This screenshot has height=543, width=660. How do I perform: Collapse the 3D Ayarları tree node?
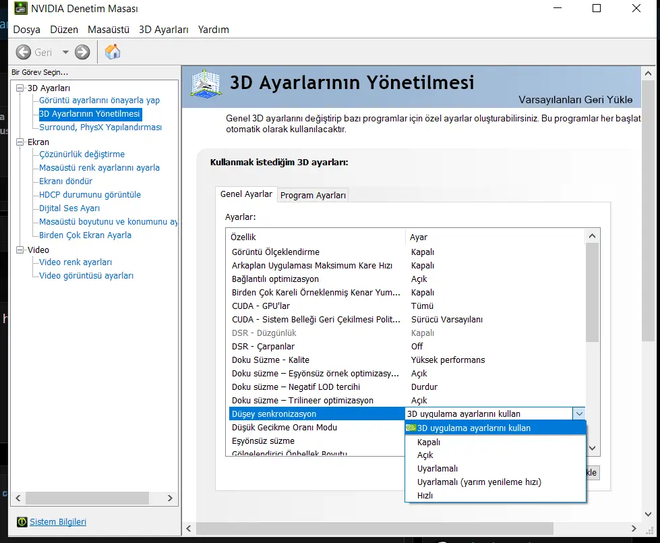[x=20, y=88]
